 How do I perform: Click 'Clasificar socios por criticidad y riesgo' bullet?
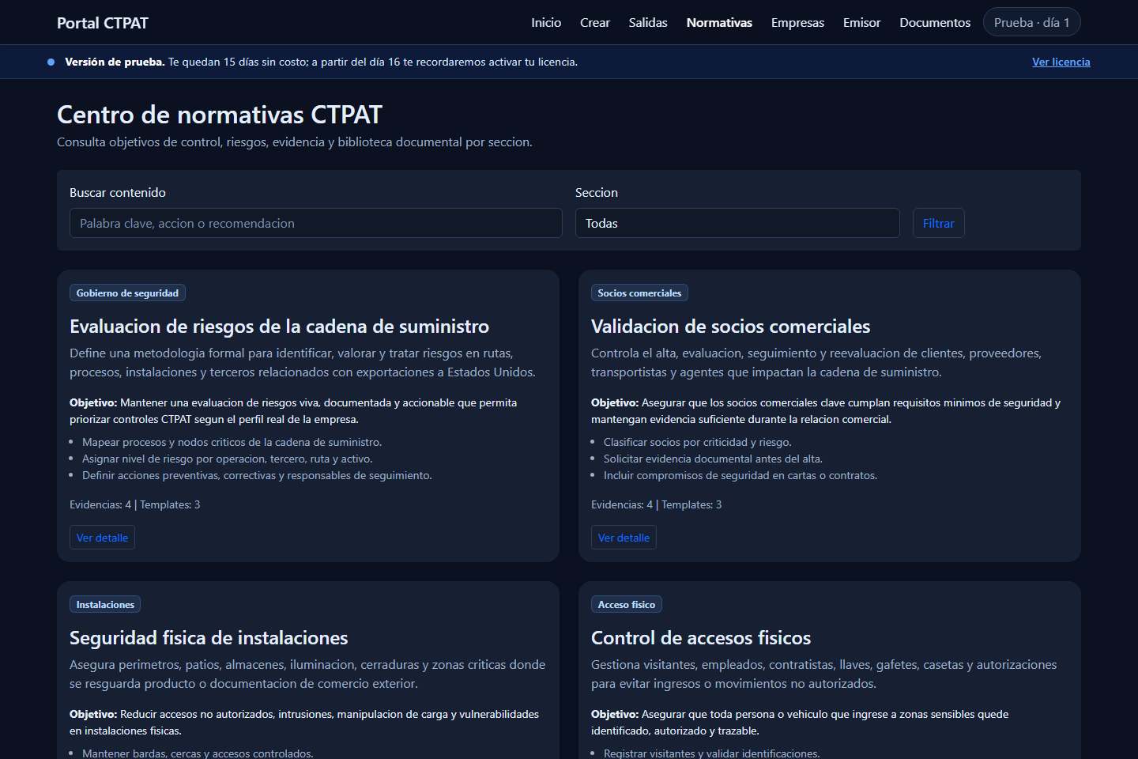[698, 442]
